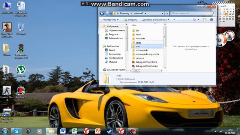This screenshot has width=240, height=135.
Task: Toggle the preview pane button
Action: pos(205,20)
